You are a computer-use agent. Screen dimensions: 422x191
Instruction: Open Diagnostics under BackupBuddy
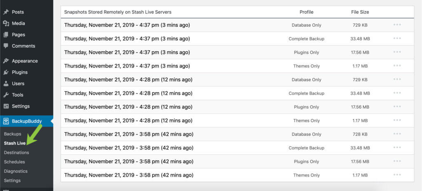pyautogui.click(x=16, y=171)
